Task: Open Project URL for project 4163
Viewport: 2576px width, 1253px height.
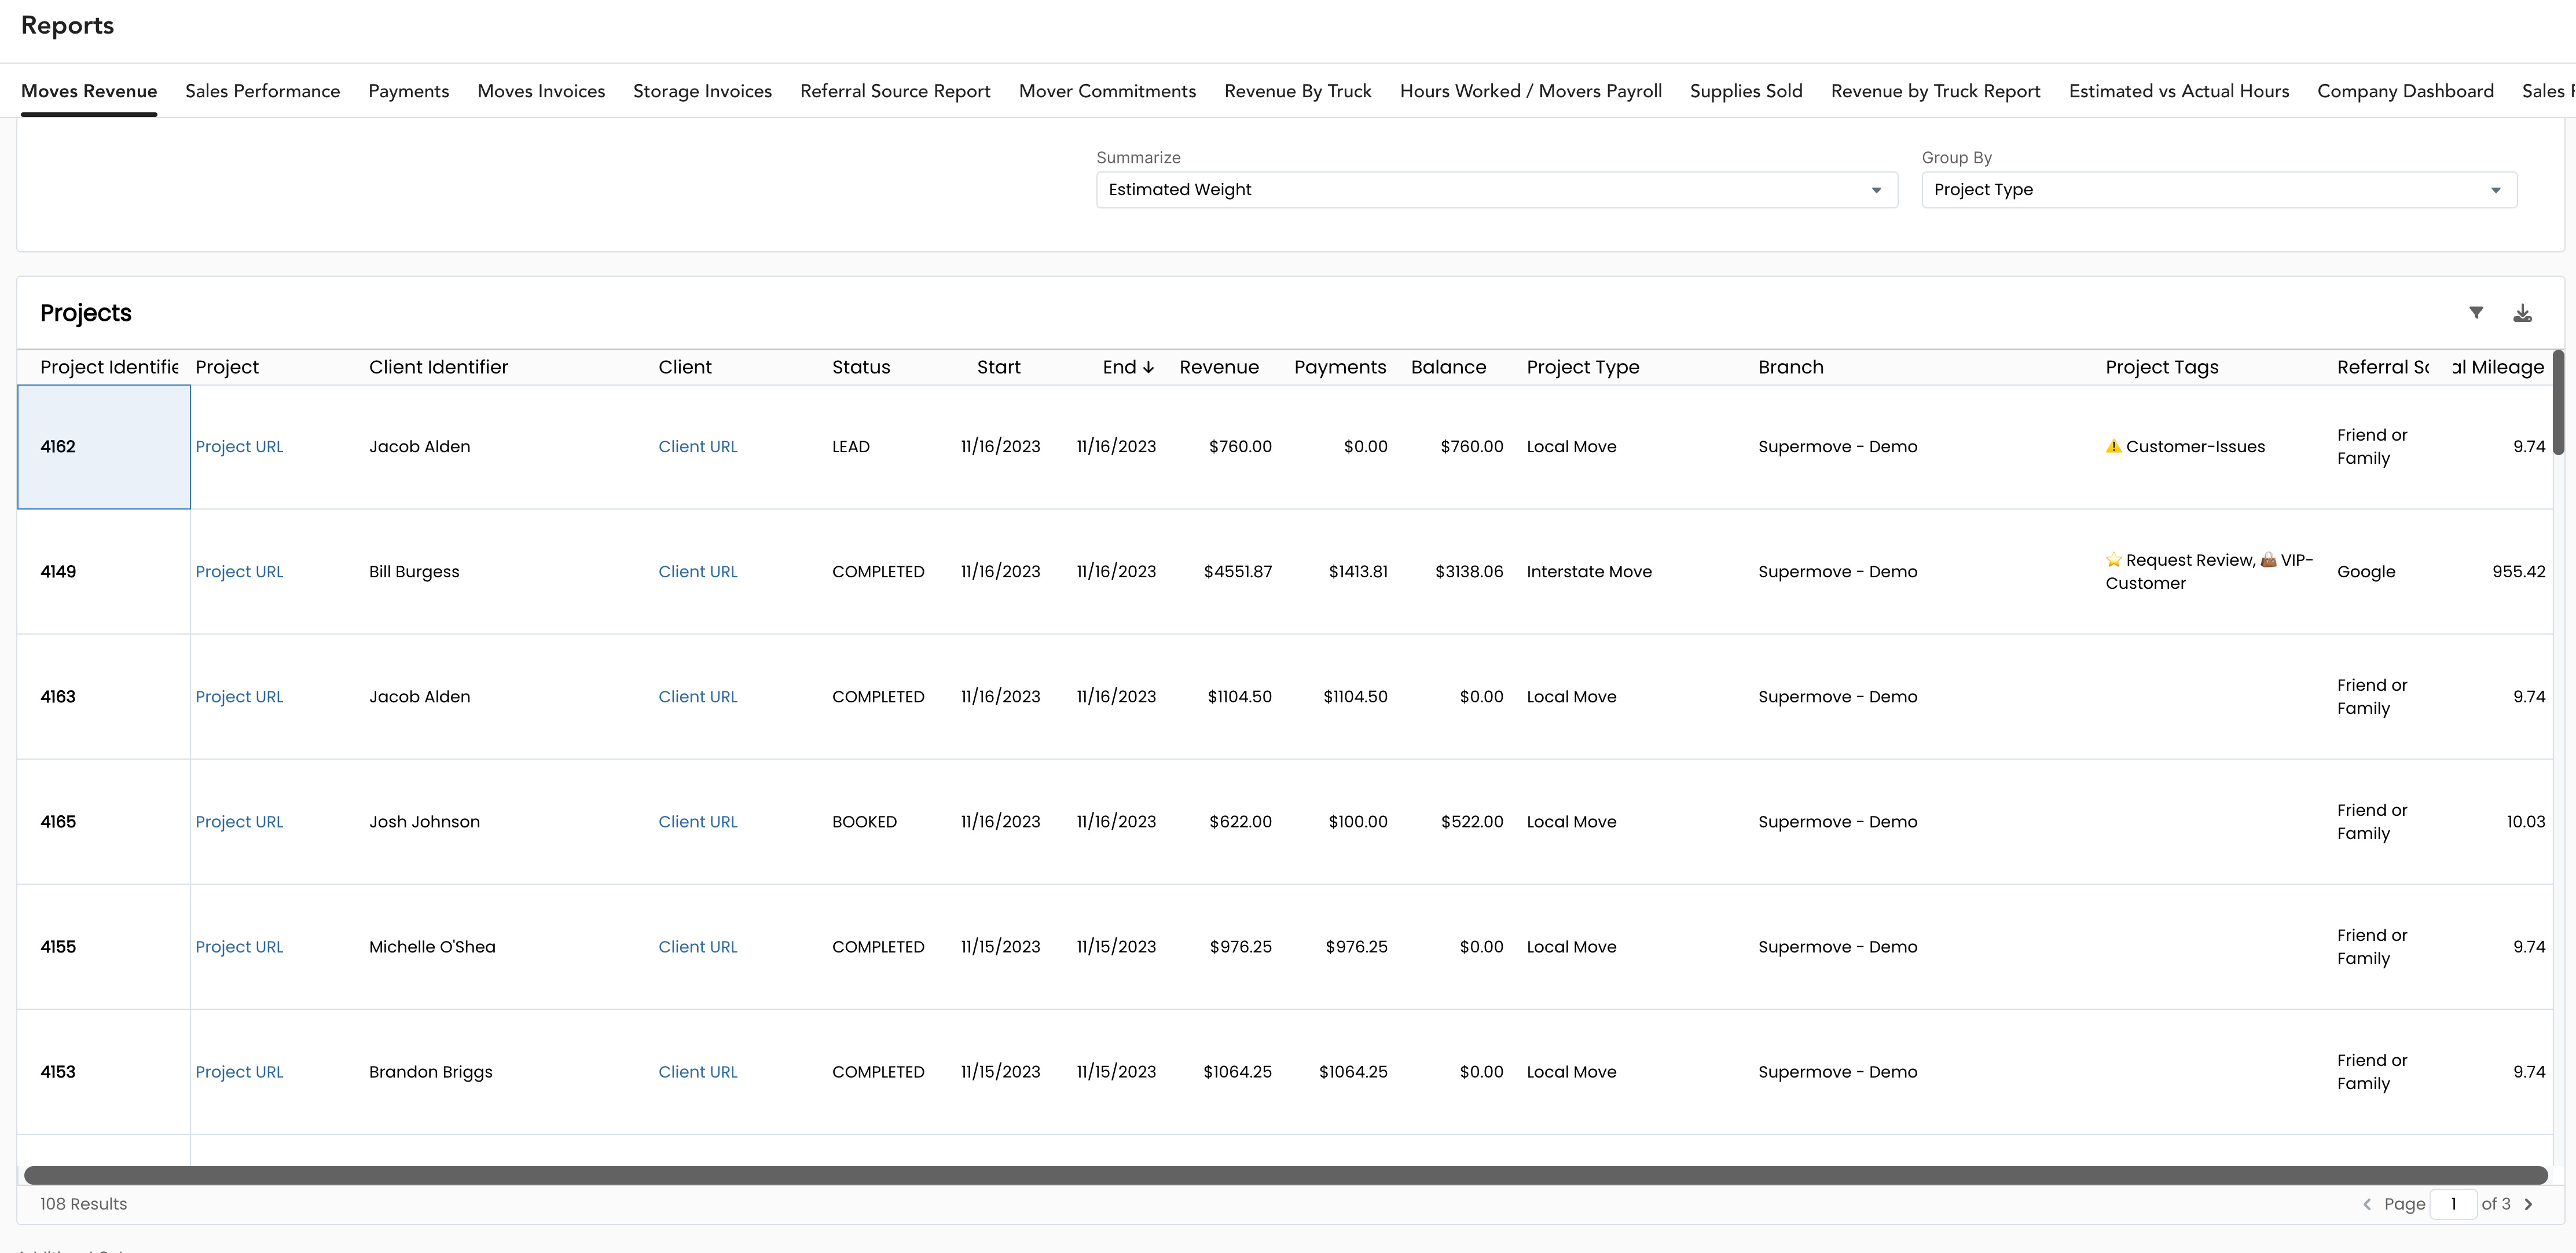Action: coord(239,697)
